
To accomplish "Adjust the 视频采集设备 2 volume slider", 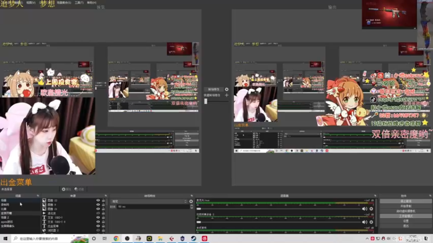I will tap(278, 222).
